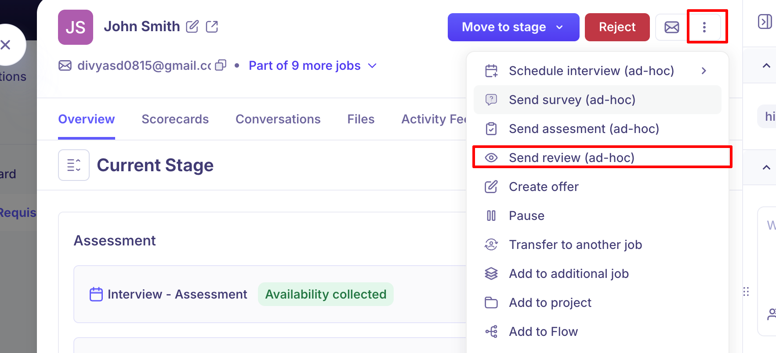776x353 pixels.
Task: Open the three-dot more options menu
Action: coord(704,27)
